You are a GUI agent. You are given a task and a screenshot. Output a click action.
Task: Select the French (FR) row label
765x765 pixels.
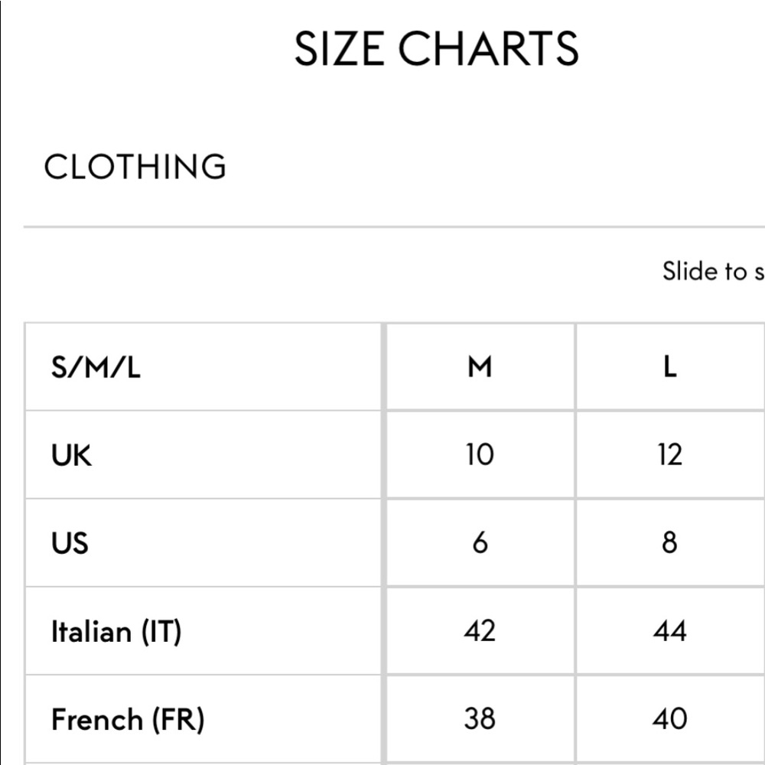(128, 720)
